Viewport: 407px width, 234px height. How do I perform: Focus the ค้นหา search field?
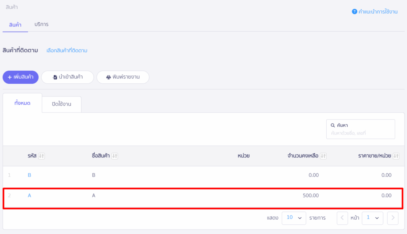(x=360, y=133)
